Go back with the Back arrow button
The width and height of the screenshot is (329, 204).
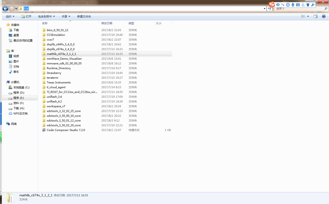pos(5,9)
